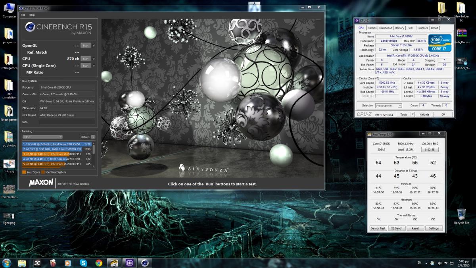Image resolution: width=476 pixels, height=268 pixels.
Task: Launch Skype from the taskbar
Action: point(83,262)
